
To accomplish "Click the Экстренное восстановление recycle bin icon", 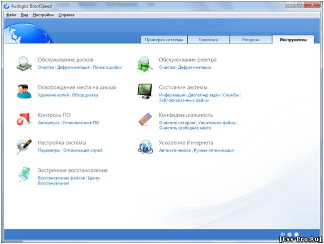I will pyautogui.click(x=25, y=174).
